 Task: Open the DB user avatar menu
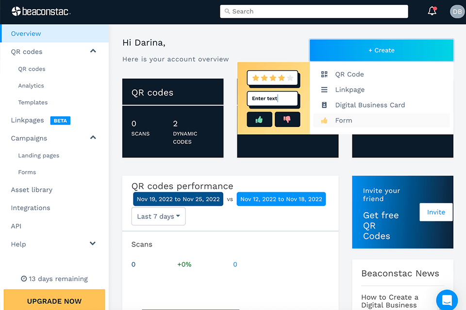coord(457,12)
